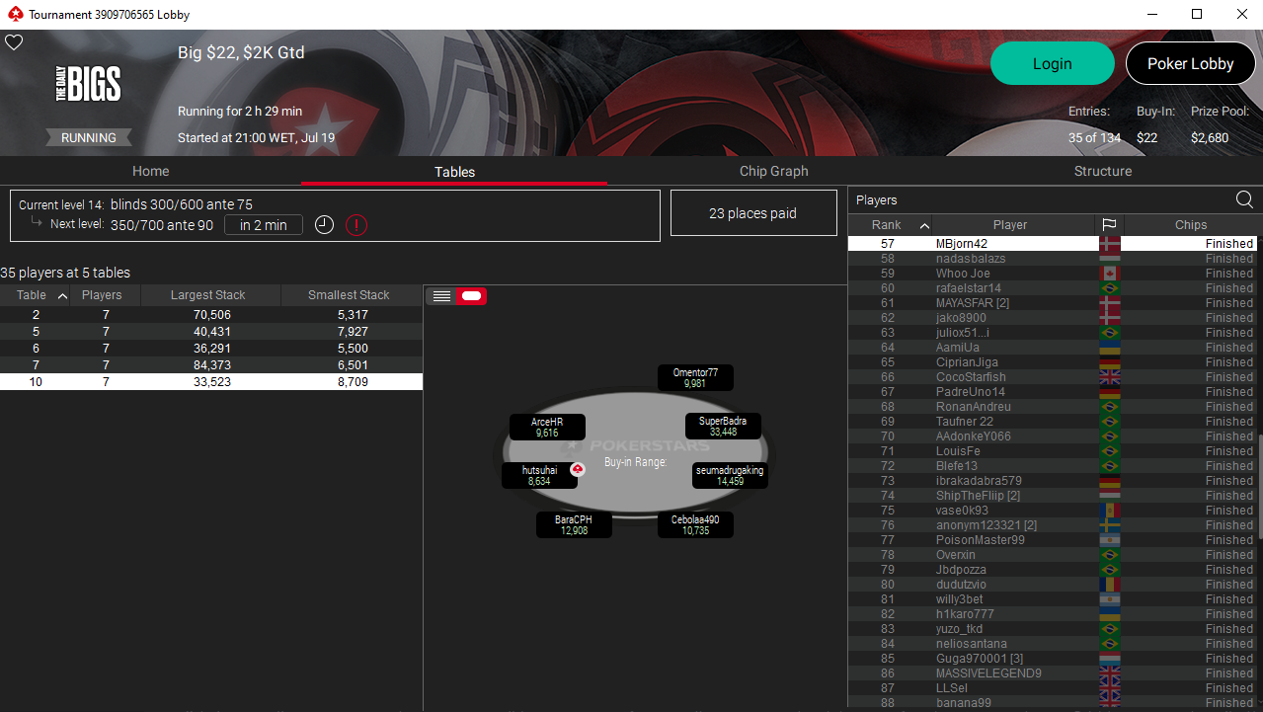Open the Home tab
Screen dimensions: 1263x712
151,171
